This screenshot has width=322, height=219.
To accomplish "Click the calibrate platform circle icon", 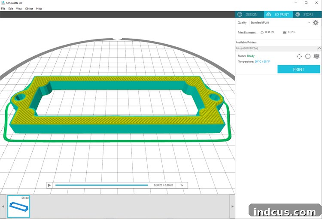I will tap(308, 56).
